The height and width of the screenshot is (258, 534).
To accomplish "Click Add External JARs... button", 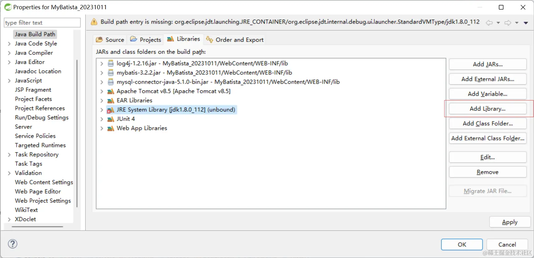I will coord(488,79).
